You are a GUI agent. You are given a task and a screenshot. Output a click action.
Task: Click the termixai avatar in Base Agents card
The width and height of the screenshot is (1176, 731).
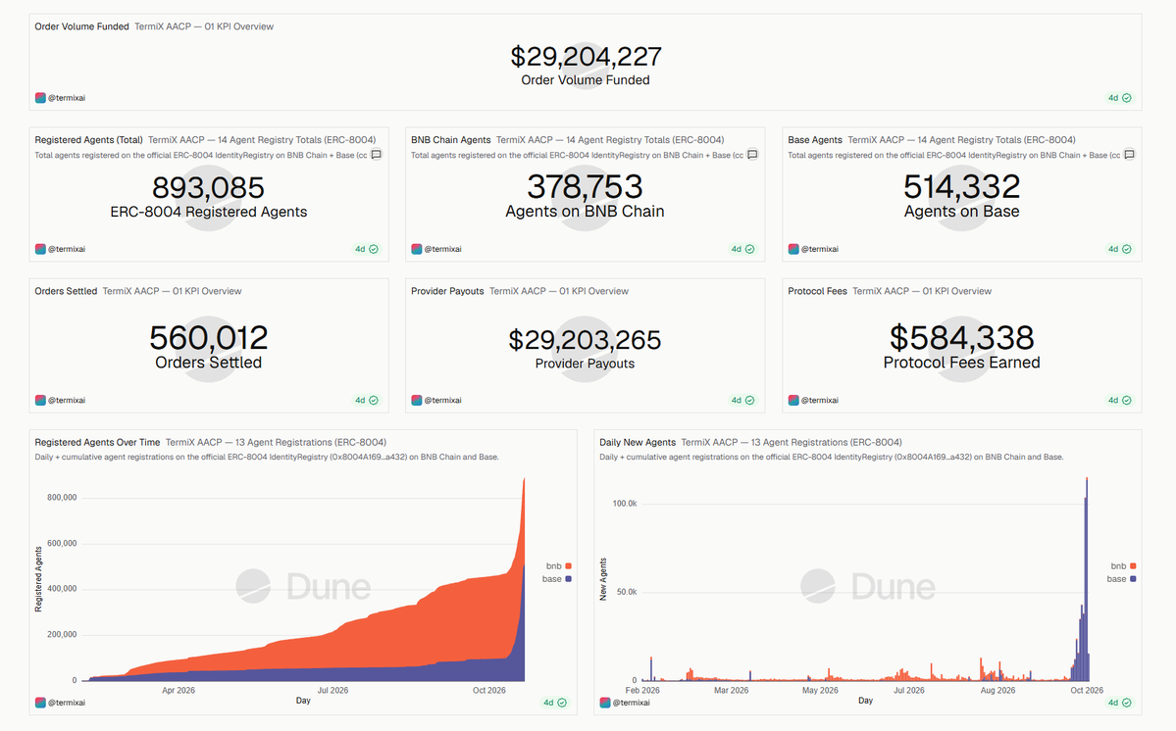[793, 250]
